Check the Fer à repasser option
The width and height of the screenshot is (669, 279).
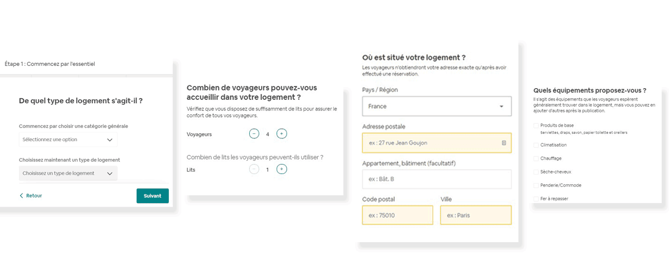536,199
